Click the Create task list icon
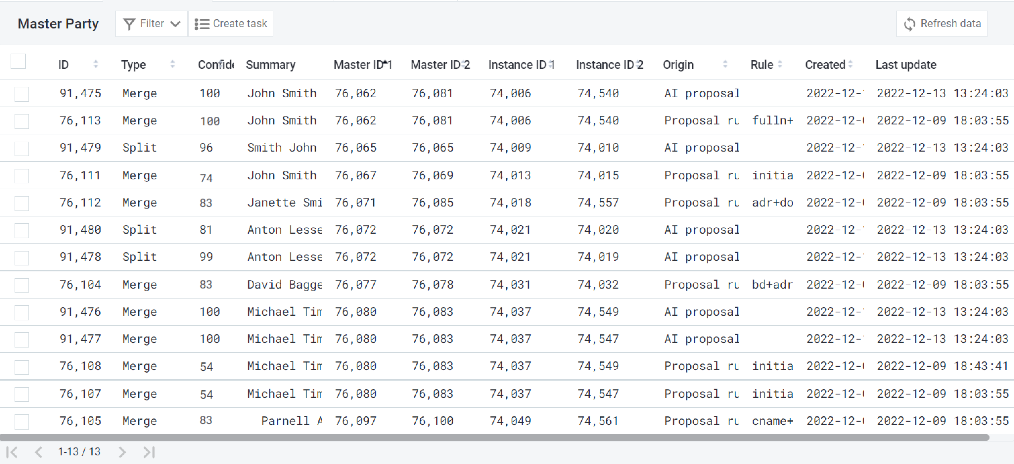The height and width of the screenshot is (464, 1014). click(x=202, y=24)
